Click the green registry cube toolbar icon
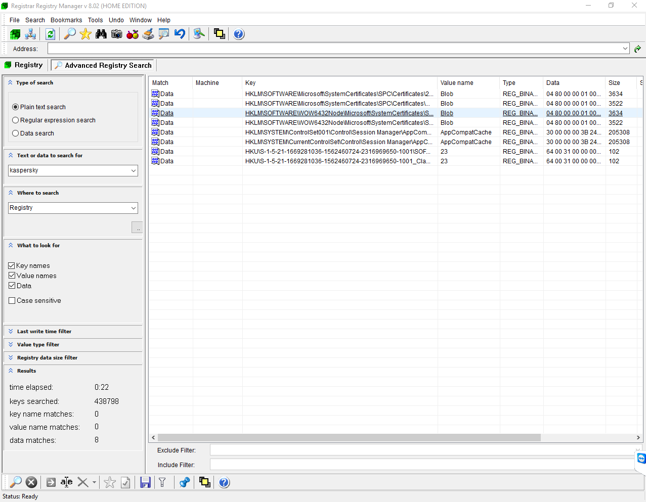 (x=15, y=34)
